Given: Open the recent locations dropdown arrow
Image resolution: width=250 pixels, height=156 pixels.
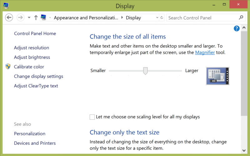Looking at the screenshot, I should 29,18.
